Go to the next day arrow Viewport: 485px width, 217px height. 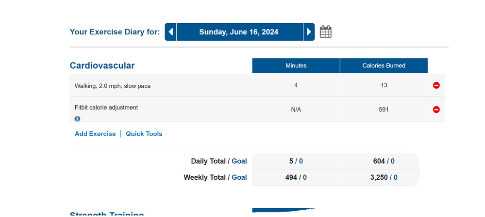point(309,32)
